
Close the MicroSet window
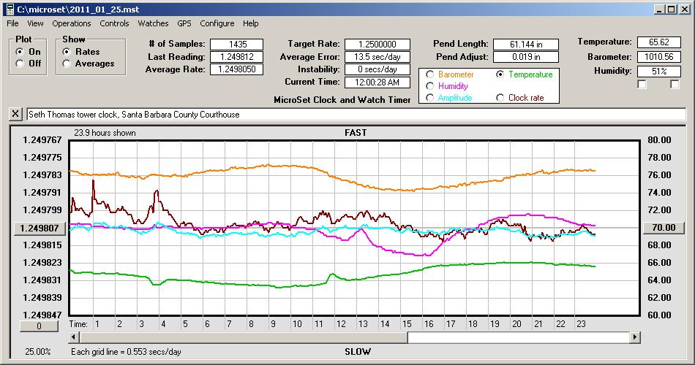(x=684, y=9)
